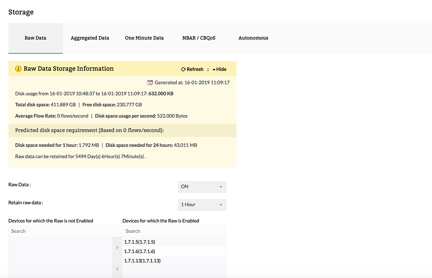Click the right arrow to move devices to enabled
This screenshot has height=278, width=432.
(x=117, y=247)
